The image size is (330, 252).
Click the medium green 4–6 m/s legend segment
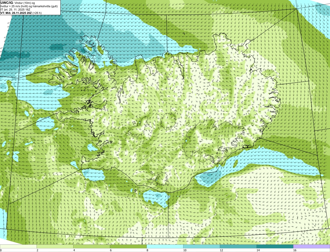point(92,246)
